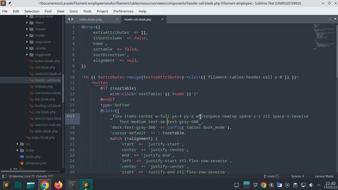
Task: Open the Selection menu
Action: tap(32, 11)
